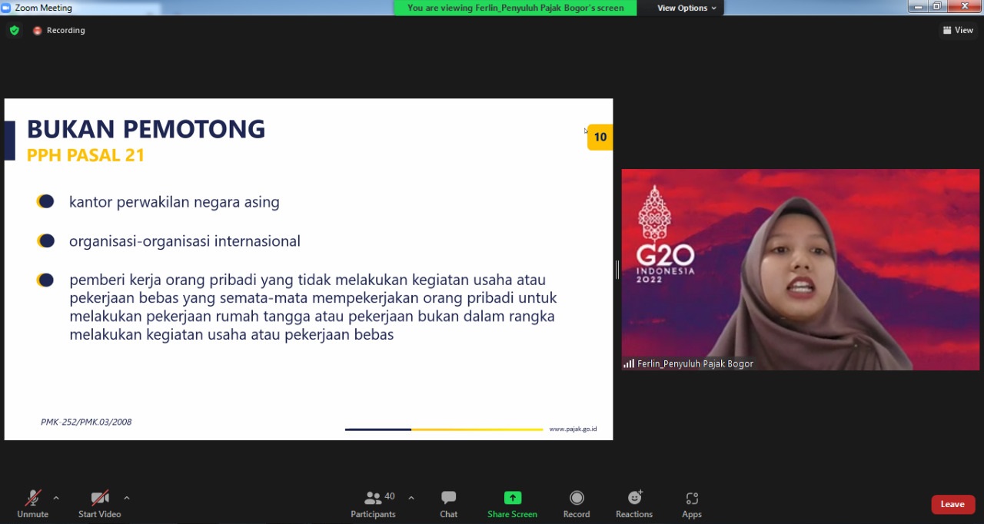Expand the arrow next to Participants
The image size is (984, 524).
(411, 498)
